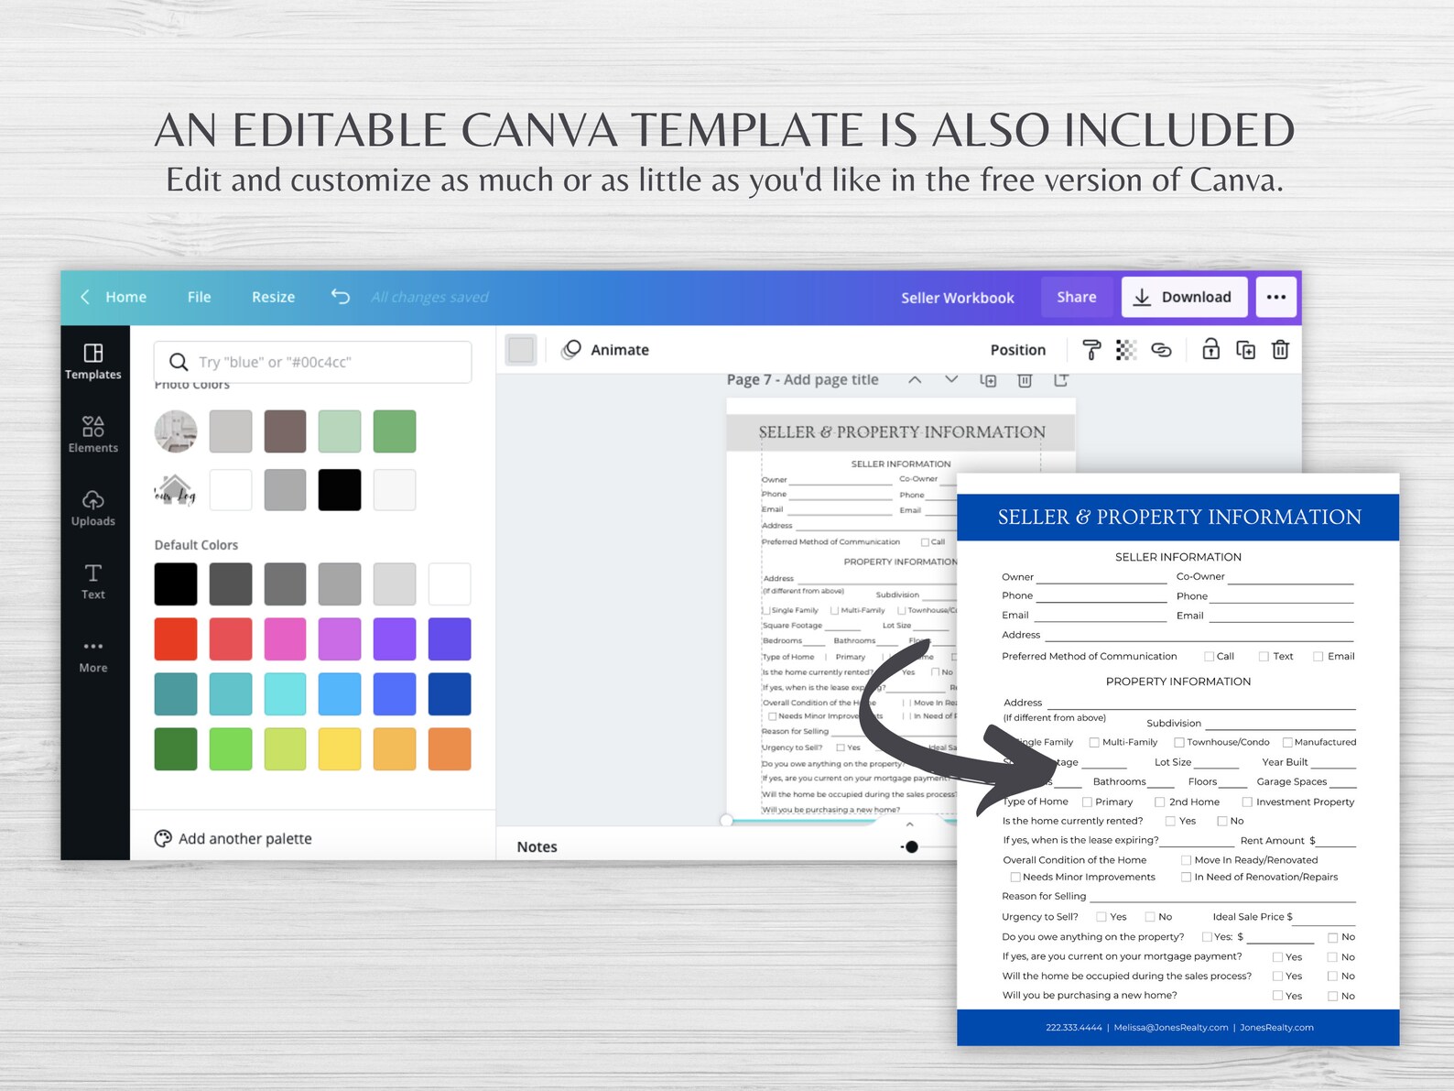Click the link chain icon
The width and height of the screenshot is (1454, 1091).
[1161, 349]
